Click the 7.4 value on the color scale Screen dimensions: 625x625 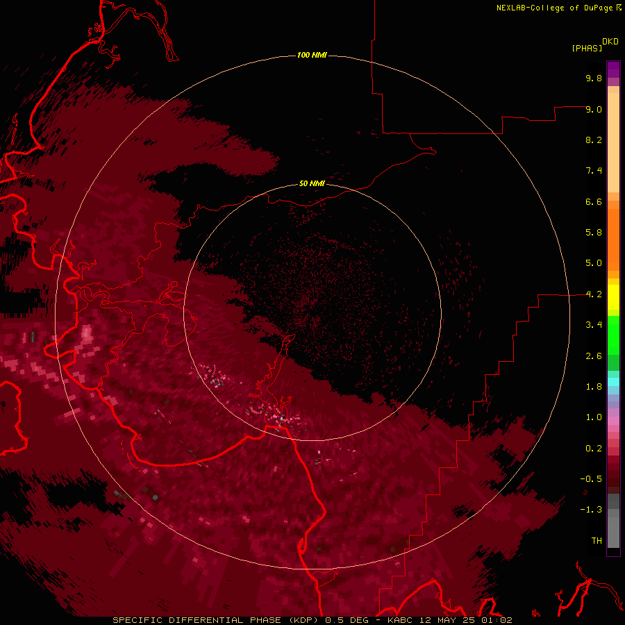(594, 171)
